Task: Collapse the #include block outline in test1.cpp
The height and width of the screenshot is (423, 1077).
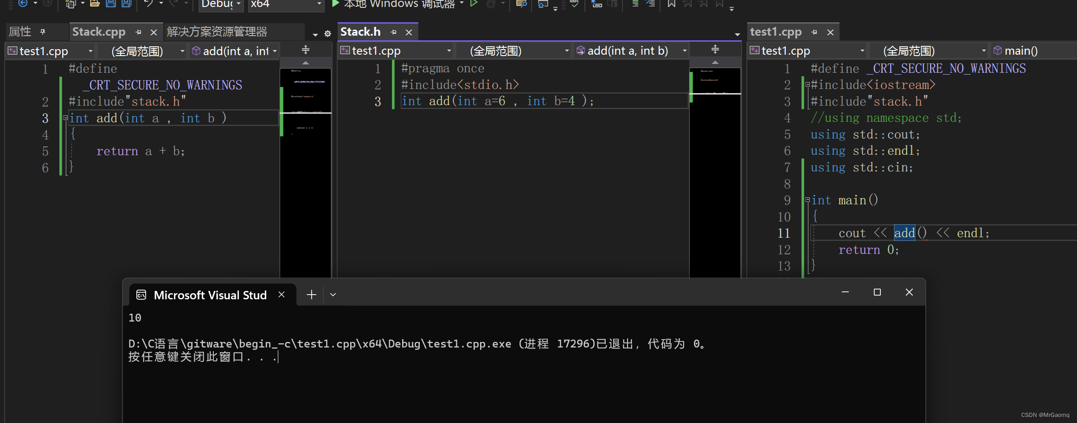Action: [x=808, y=85]
